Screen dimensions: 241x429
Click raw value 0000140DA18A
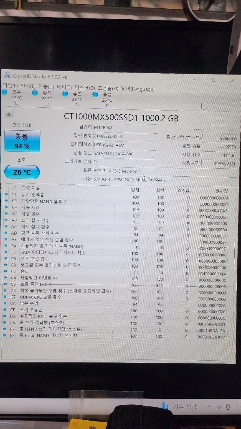(212, 331)
